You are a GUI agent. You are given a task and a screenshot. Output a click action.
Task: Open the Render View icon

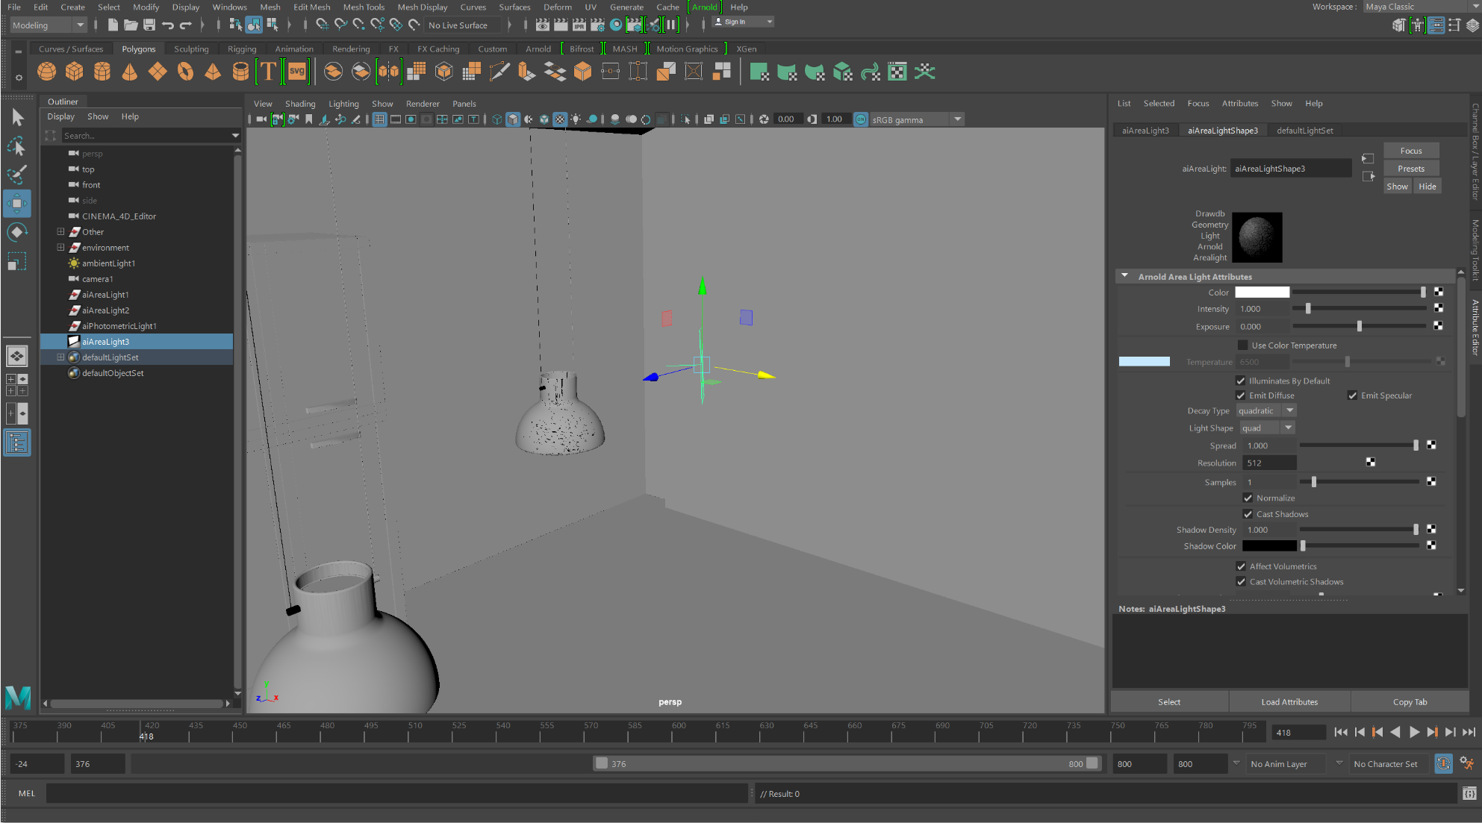(543, 25)
